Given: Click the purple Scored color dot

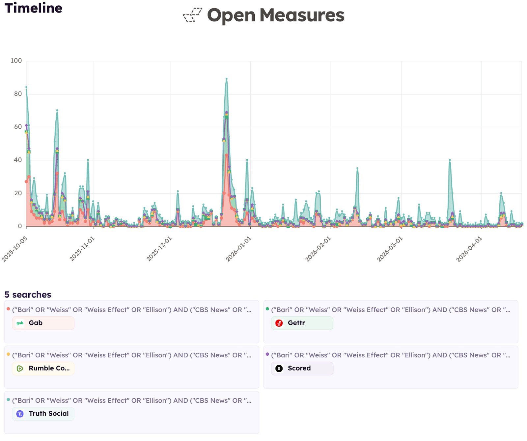Looking at the screenshot, I should click(267, 354).
